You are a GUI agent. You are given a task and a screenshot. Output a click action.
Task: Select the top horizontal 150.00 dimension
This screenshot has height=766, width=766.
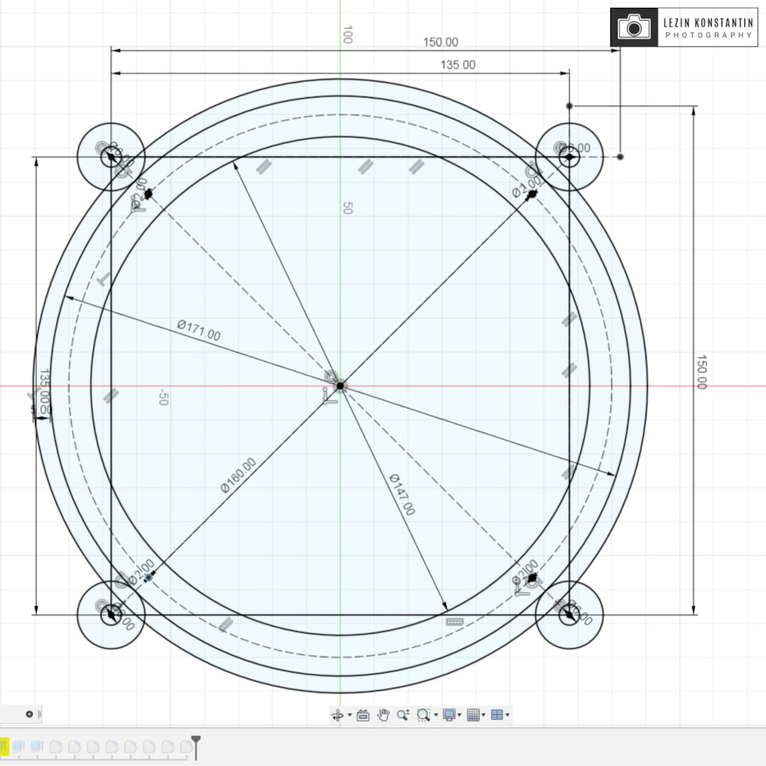(x=440, y=42)
